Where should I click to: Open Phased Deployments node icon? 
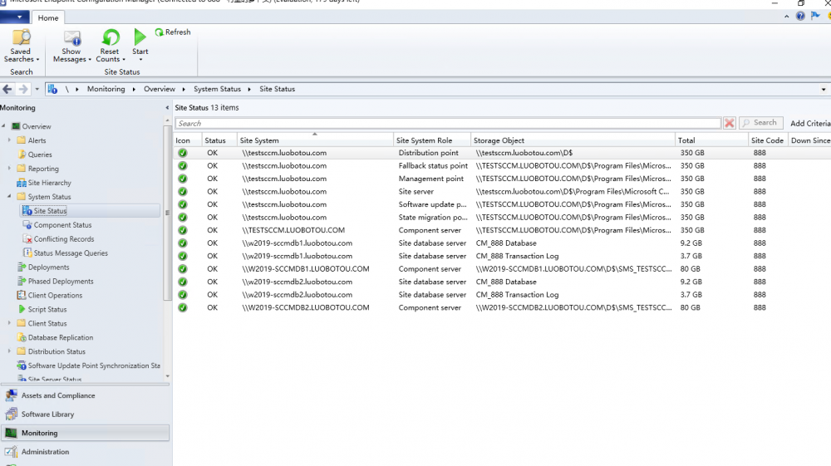point(22,282)
